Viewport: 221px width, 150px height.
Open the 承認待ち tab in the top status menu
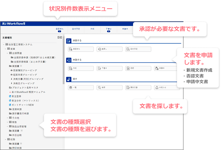(x=59, y=30)
